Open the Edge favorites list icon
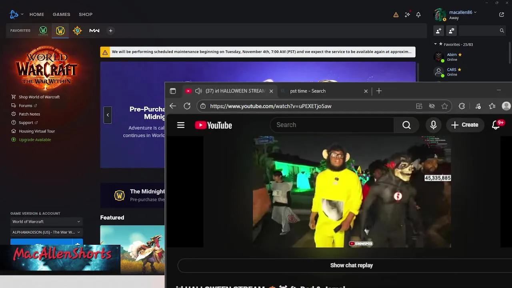Screen dimensions: 512x288 [492, 106]
